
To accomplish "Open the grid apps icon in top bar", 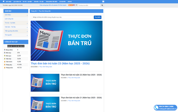I will point(103,2).
